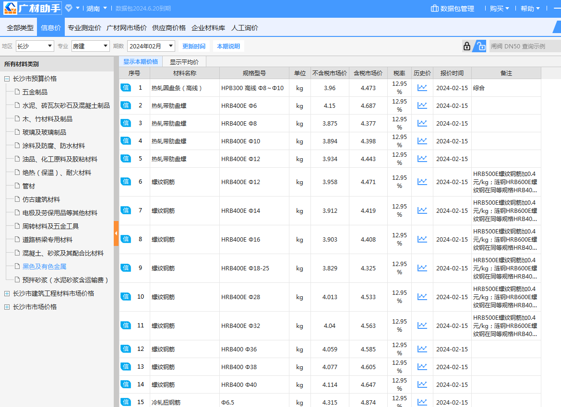Click the 信 badge for row 1 热轧圆盘条

(x=126, y=88)
